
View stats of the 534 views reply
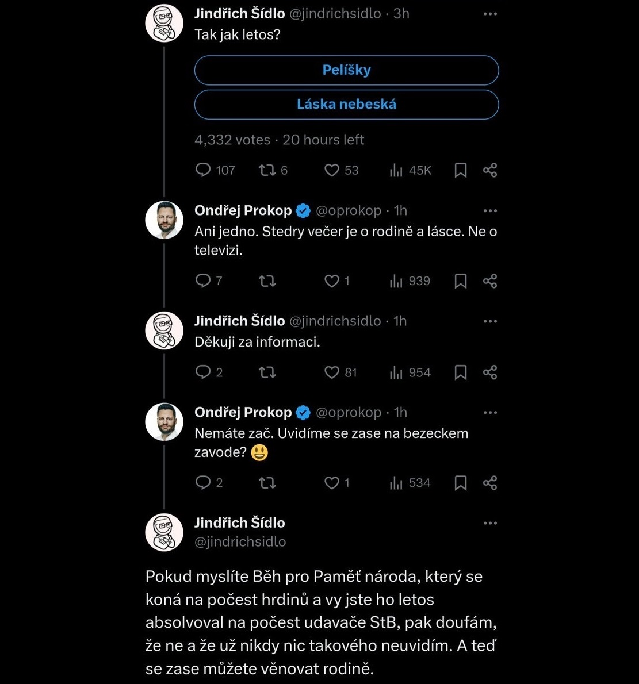[396, 483]
